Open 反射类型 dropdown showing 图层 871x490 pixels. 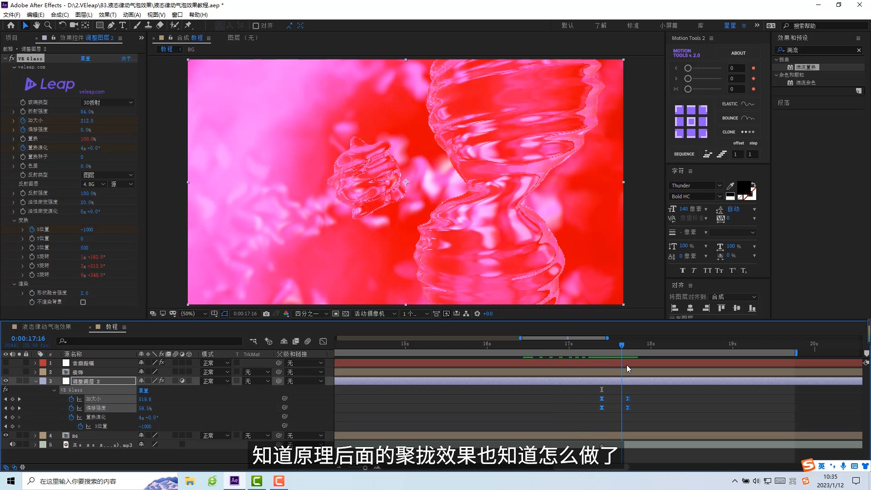[x=108, y=175]
